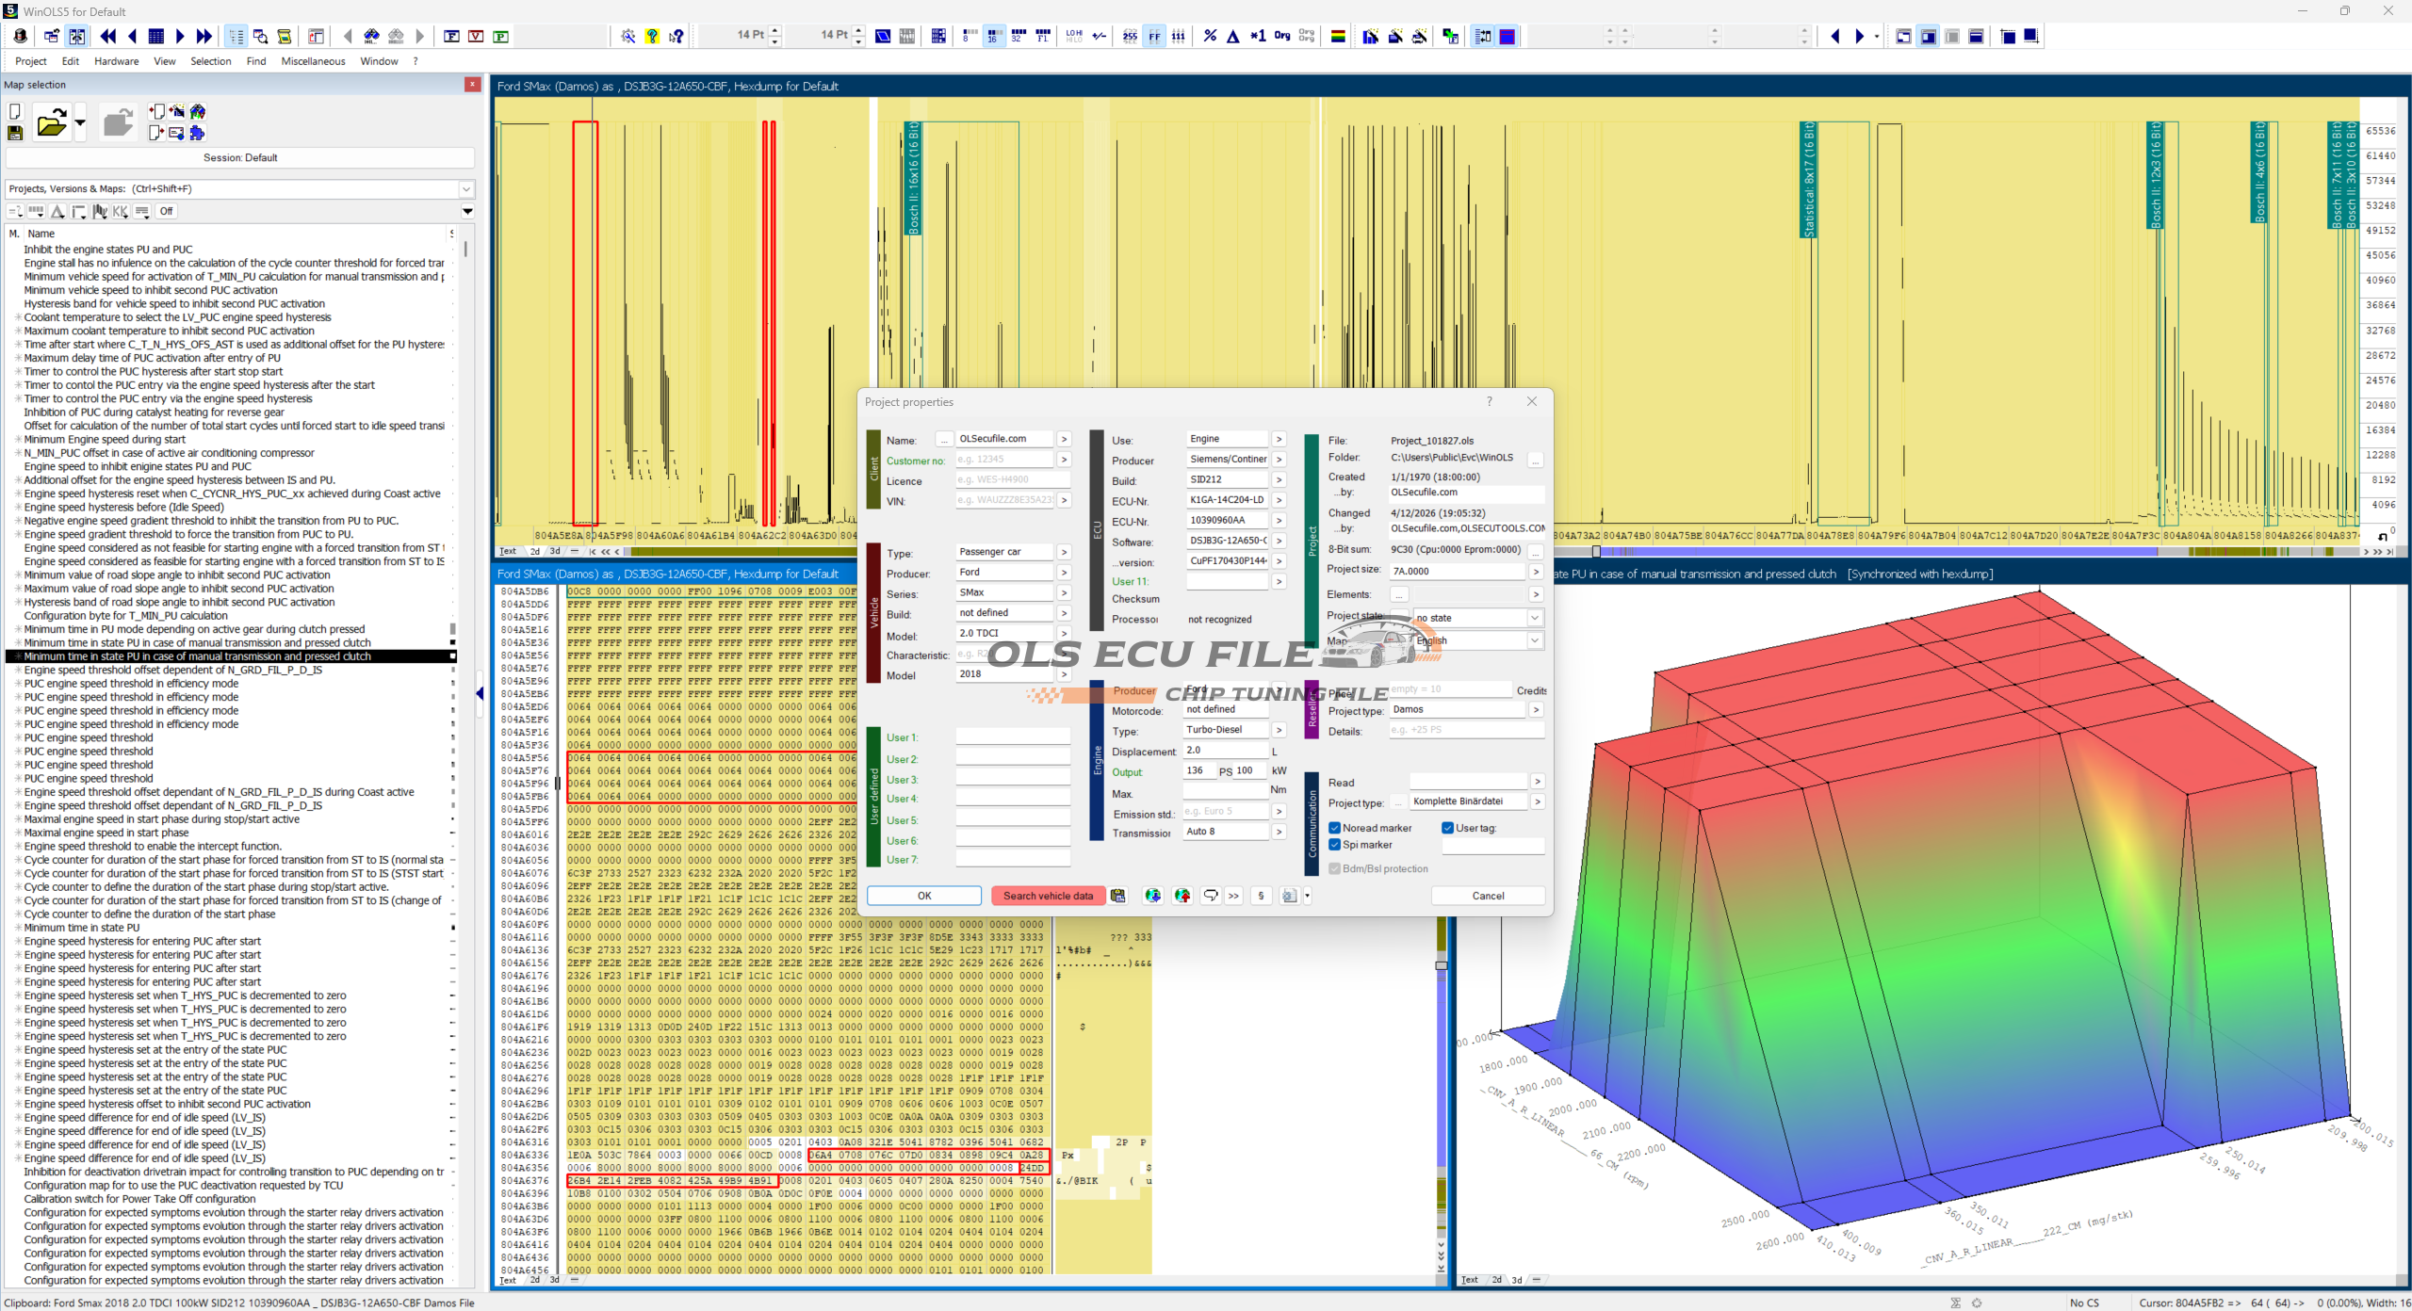Toggle the Spi marker checkbox
Screen dimensions: 2412x1311
(1335, 845)
